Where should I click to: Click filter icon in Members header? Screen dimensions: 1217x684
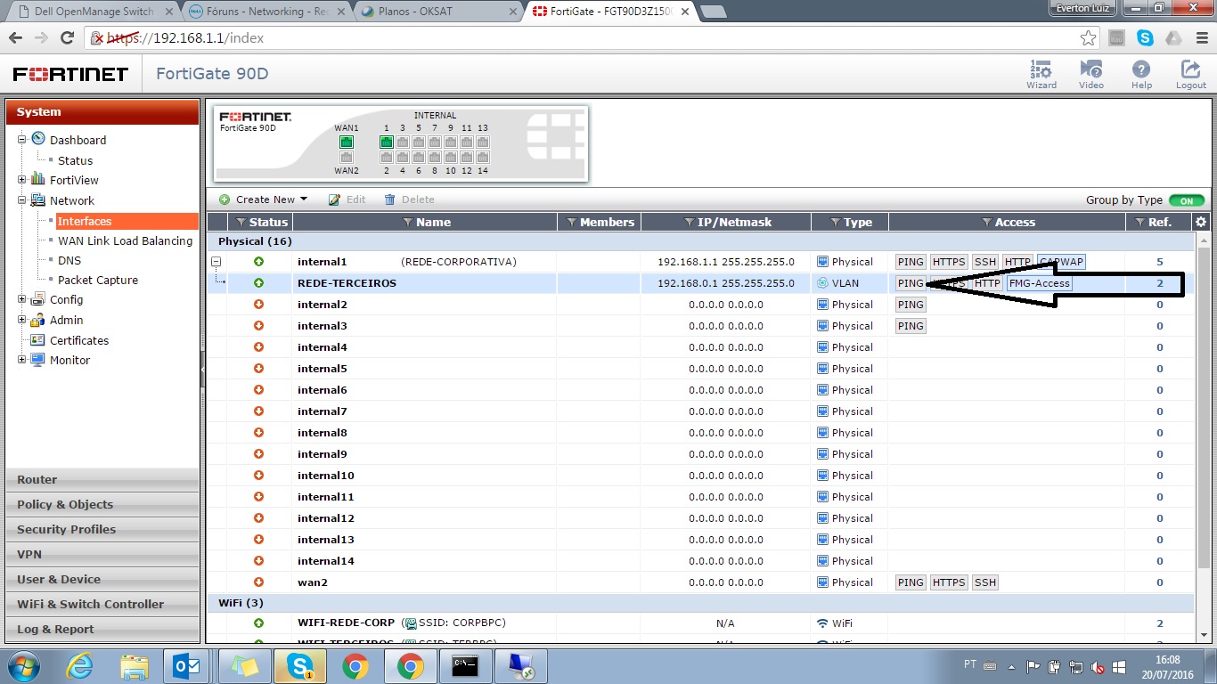[x=572, y=223]
